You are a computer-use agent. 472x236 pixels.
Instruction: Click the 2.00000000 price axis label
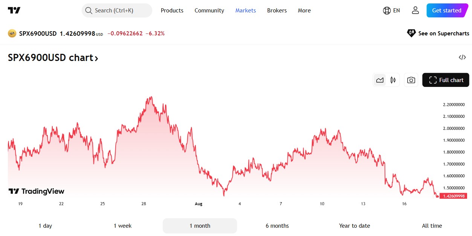454,128
